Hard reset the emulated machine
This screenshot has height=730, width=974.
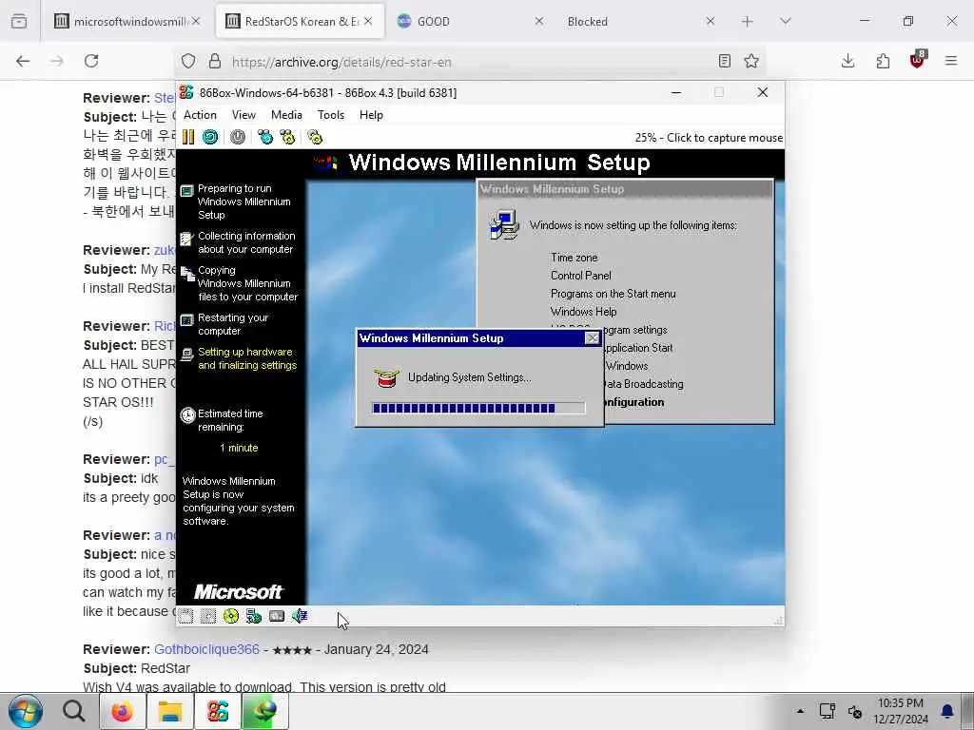pyautogui.click(x=210, y=137)
